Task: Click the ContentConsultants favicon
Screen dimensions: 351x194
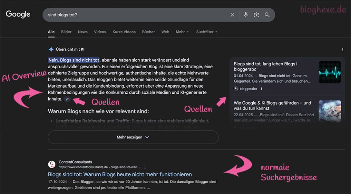Action: click(52, 164)
